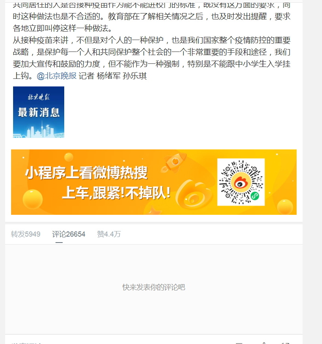Viewport: 322px width, 344px height.
Task: Select the 评论26654 tab
Action: click(69, 234)
